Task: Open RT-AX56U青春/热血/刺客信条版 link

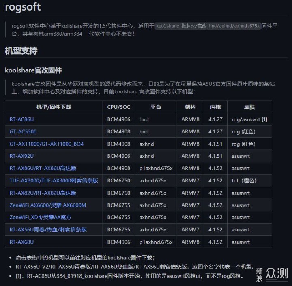Action: [48, 230]
